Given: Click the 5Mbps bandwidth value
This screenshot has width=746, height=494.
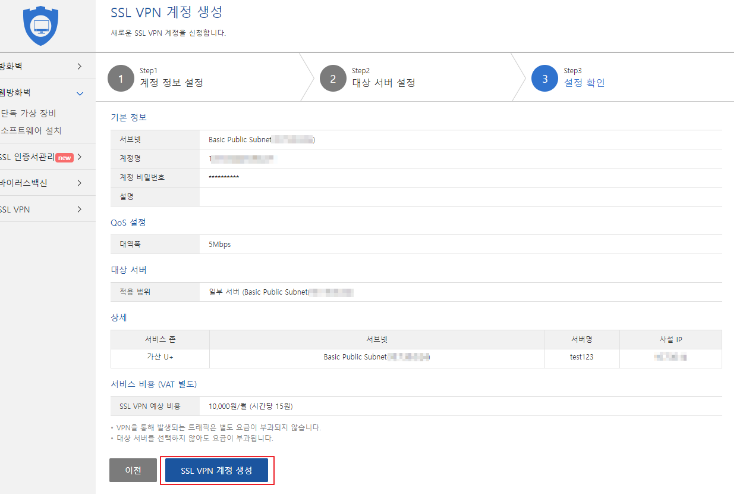Looking at the screenshot, I should click(x=219, y=245).
